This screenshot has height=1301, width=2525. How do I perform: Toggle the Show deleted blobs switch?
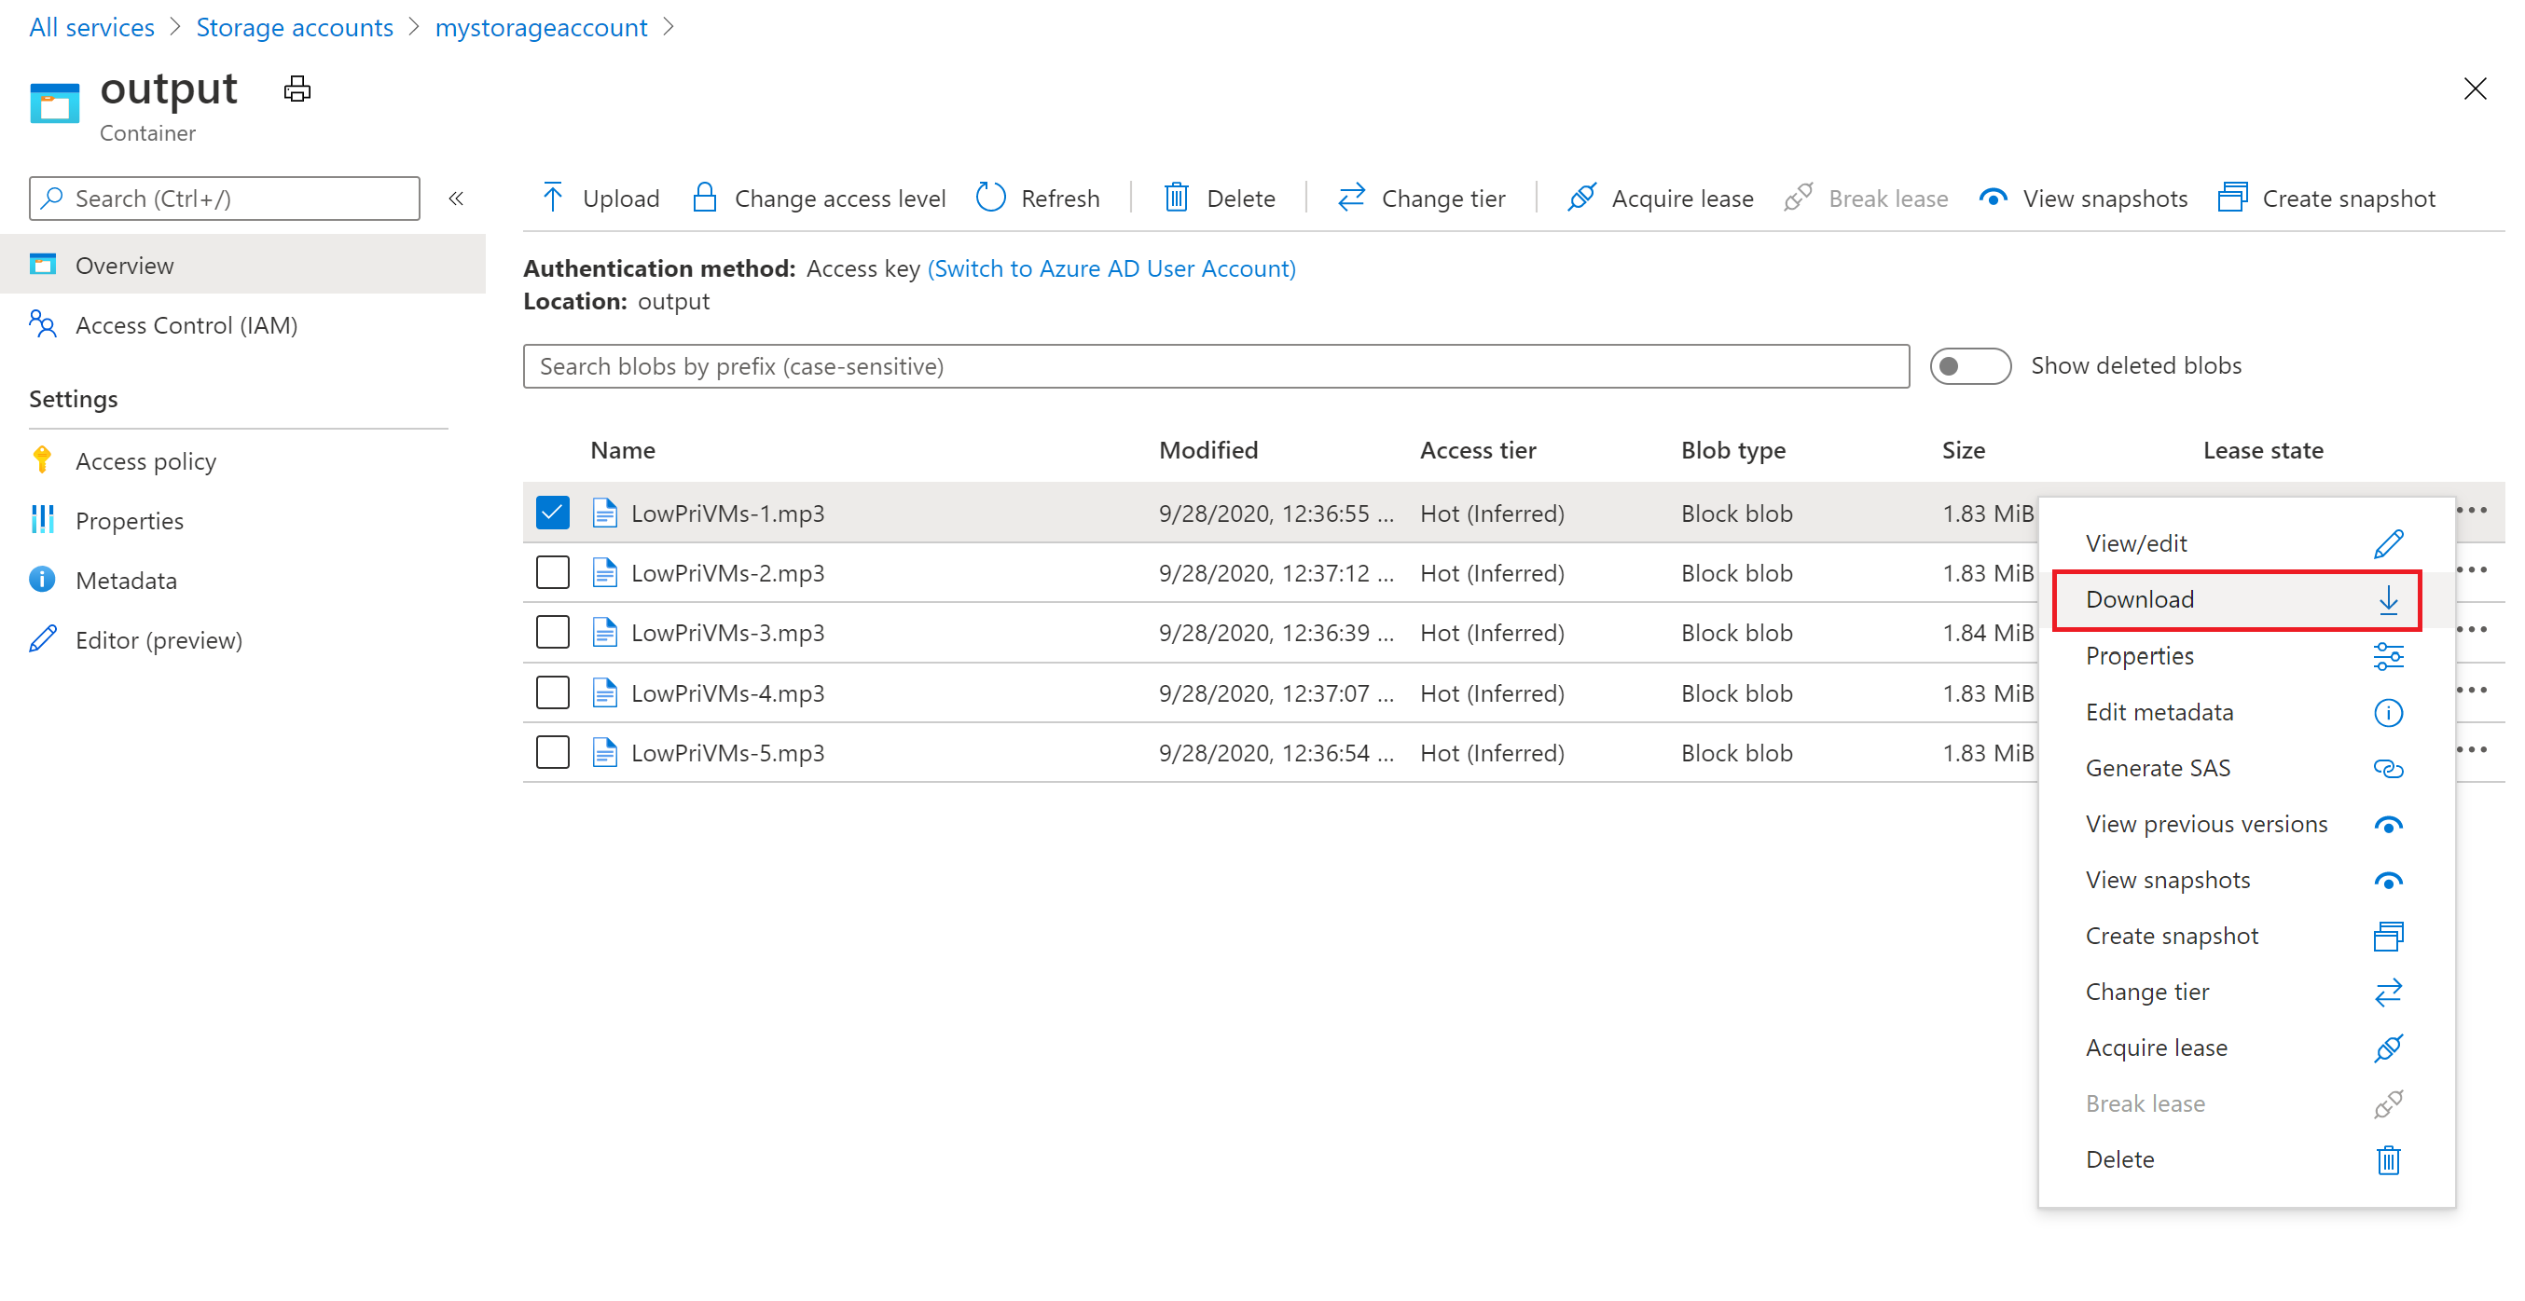(1967, 365)
